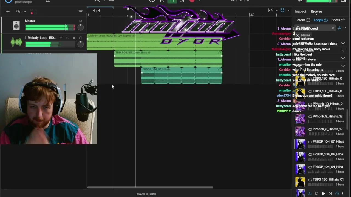
Task: Clear the search field with X
Action: pyautogui.click(x=333, y=28)
